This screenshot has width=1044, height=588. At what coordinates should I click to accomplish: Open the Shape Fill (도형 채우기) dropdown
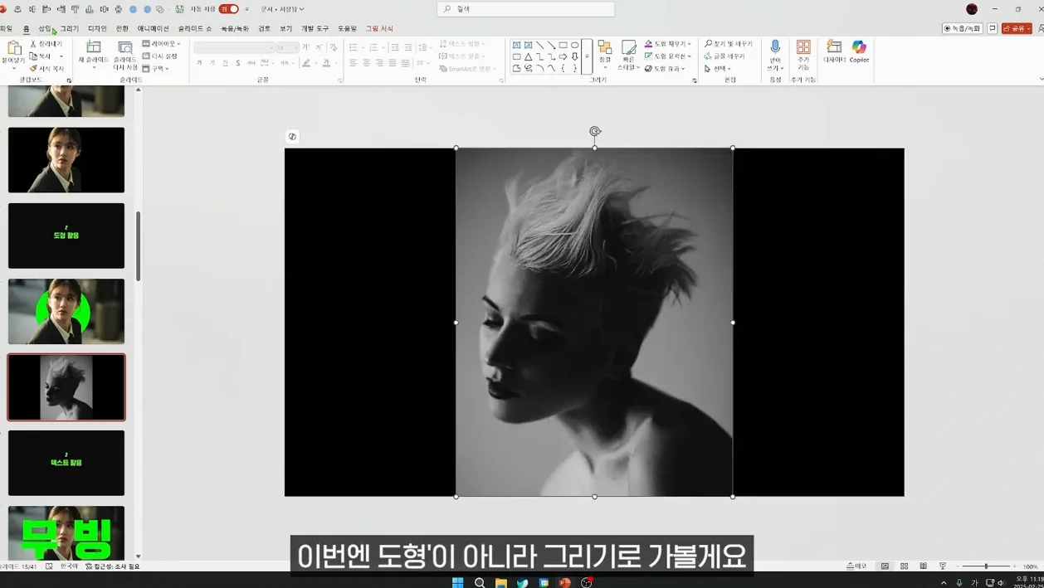668,44
